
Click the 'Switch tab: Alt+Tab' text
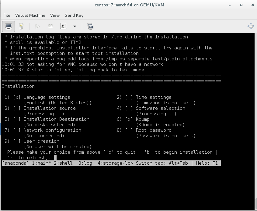(162, 163)
